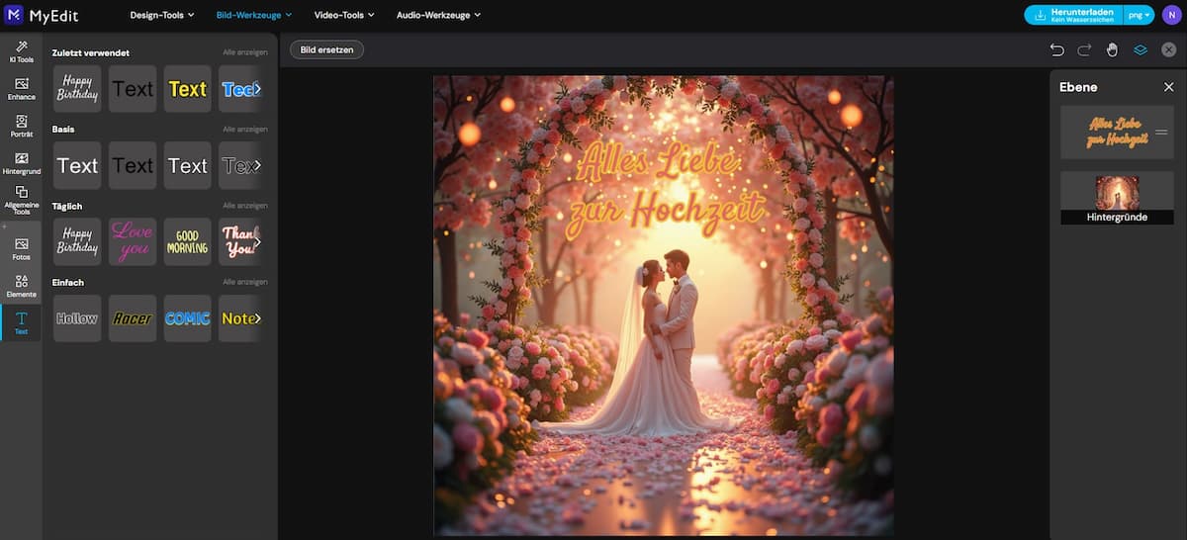Select the Thank You text style
Image resolution: width=1187 pixels, height=540 pixels.
(x=240, y=241)
